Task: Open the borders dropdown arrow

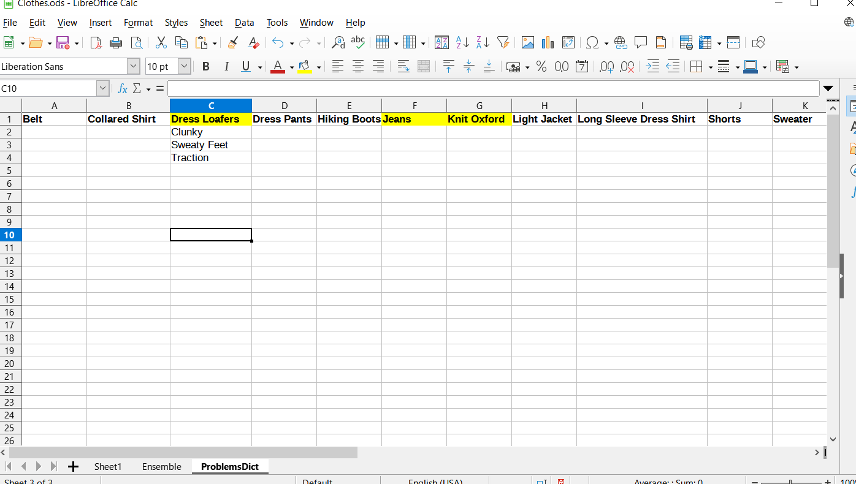Action: coord(710,67)
